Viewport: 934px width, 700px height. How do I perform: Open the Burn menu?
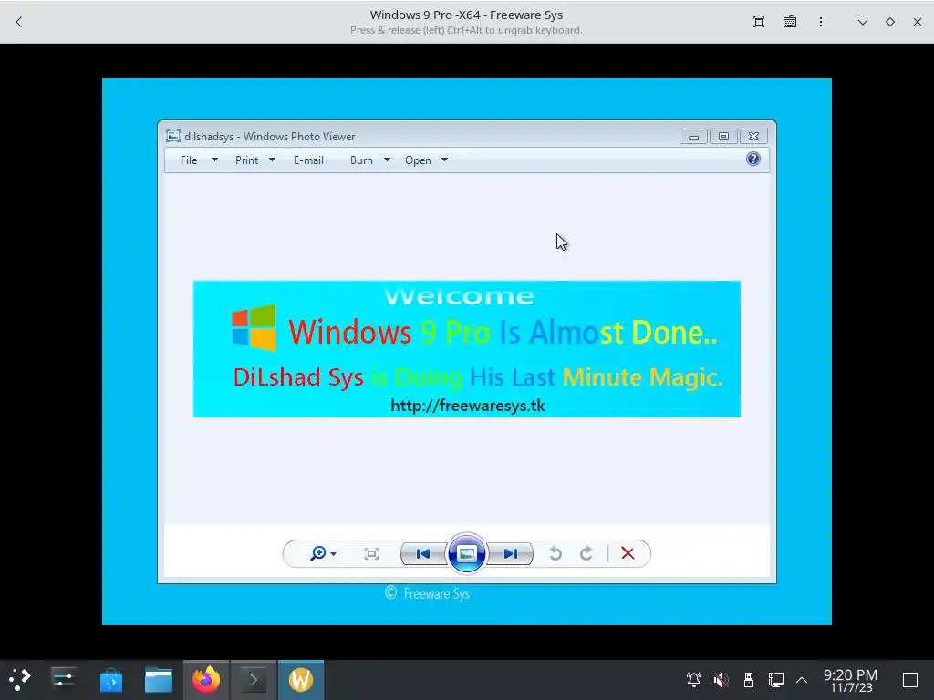[361, 160]
